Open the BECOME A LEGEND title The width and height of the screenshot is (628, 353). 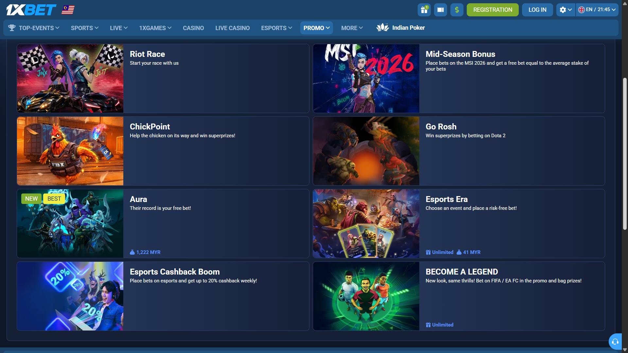click(x=462, y=272)
